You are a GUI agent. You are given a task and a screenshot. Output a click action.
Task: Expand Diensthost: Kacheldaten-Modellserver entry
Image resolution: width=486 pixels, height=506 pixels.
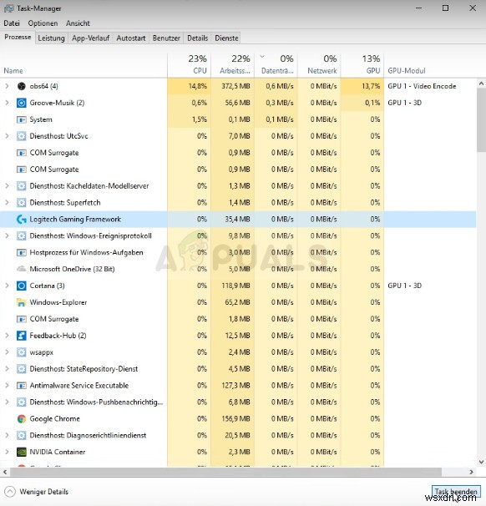click(7, 186)
